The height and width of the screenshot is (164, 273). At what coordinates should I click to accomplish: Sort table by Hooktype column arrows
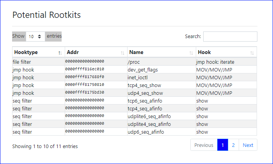coord(60,53)
